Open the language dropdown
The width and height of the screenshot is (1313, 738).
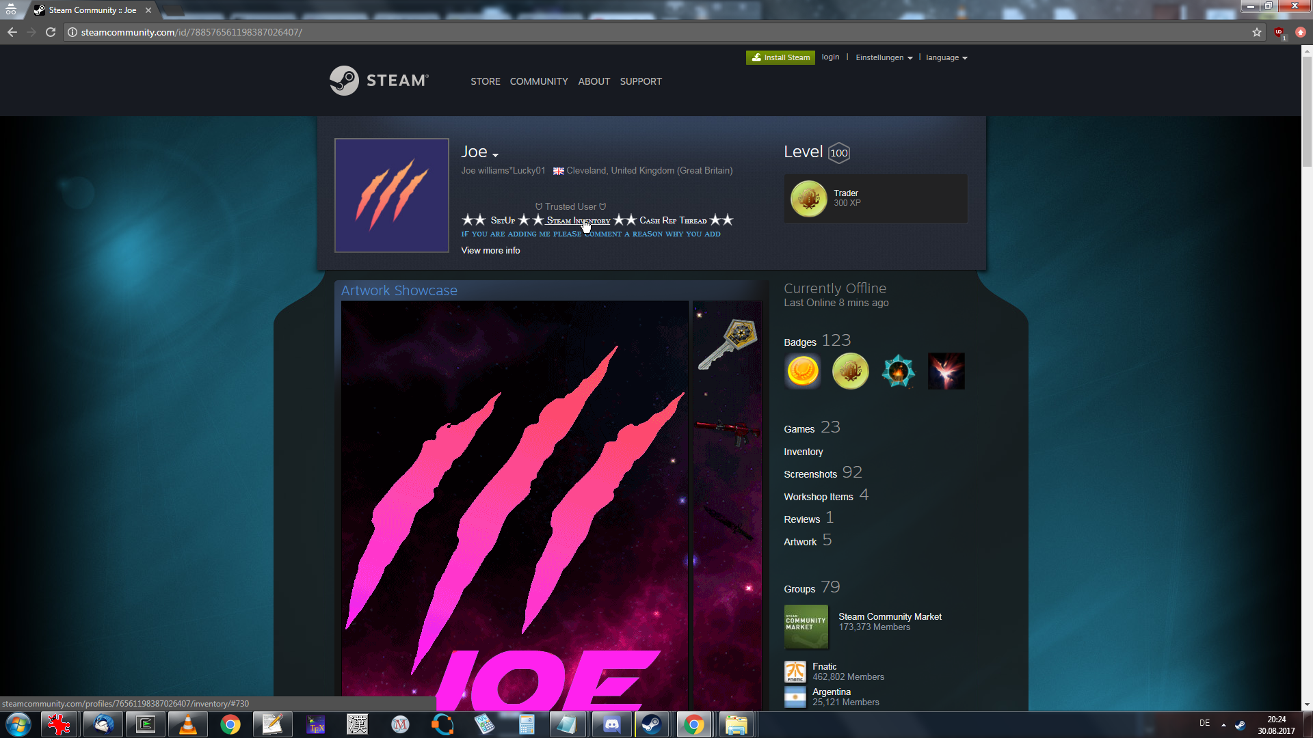(946, 57)
